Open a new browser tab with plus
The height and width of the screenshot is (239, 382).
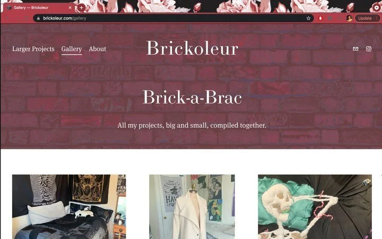[x=81, y=8]
